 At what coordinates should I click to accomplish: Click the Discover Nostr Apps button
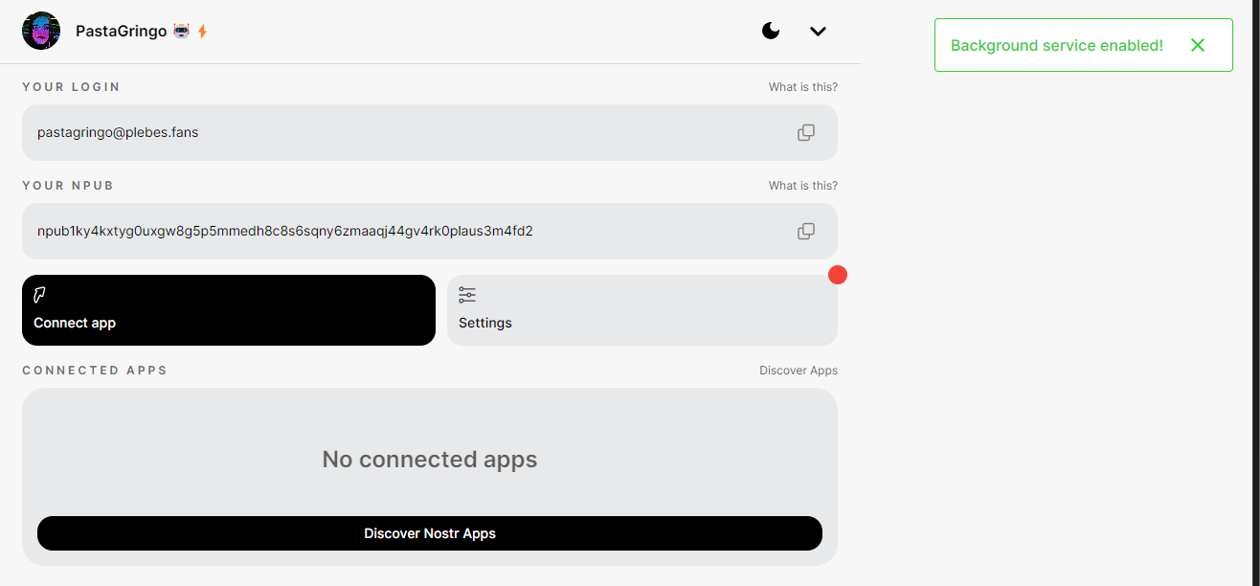430,533
